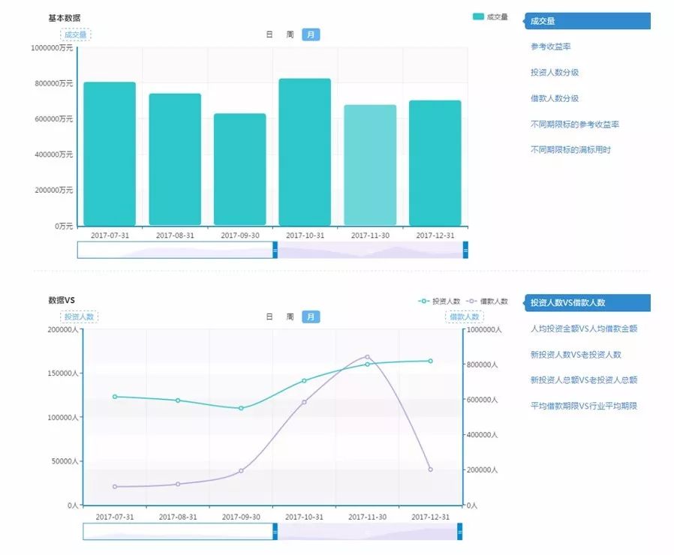This screenshot has width=674, height=555.
Task: Click the 1000000人 right axis label
Action: click(x=484, y=329)
